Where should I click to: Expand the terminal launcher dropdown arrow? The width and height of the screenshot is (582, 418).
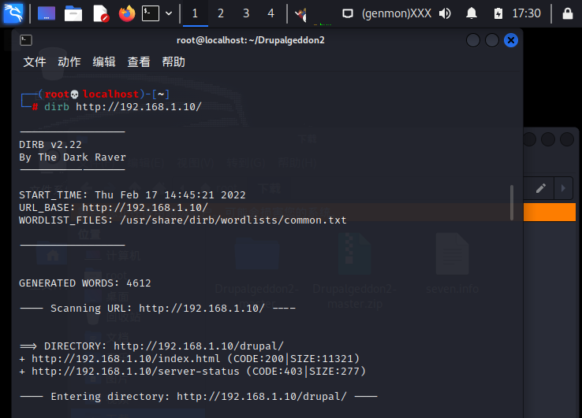click(x=169, y=13)
